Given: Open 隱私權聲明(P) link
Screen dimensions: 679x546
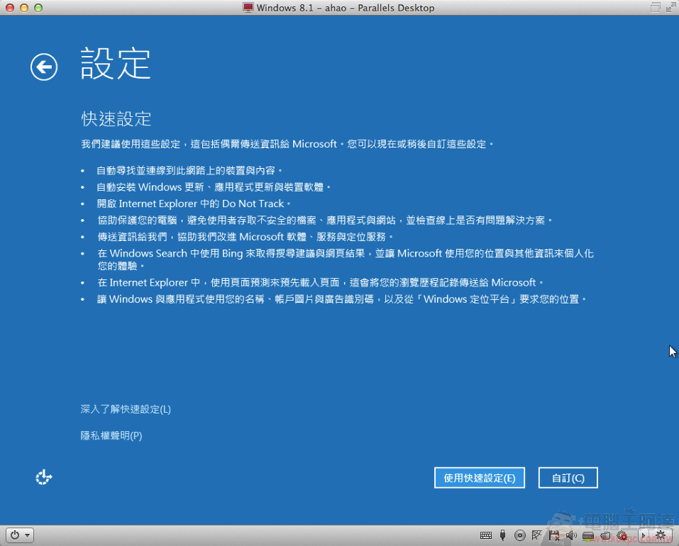Looking at the screenshot, I should coord(111,435).
